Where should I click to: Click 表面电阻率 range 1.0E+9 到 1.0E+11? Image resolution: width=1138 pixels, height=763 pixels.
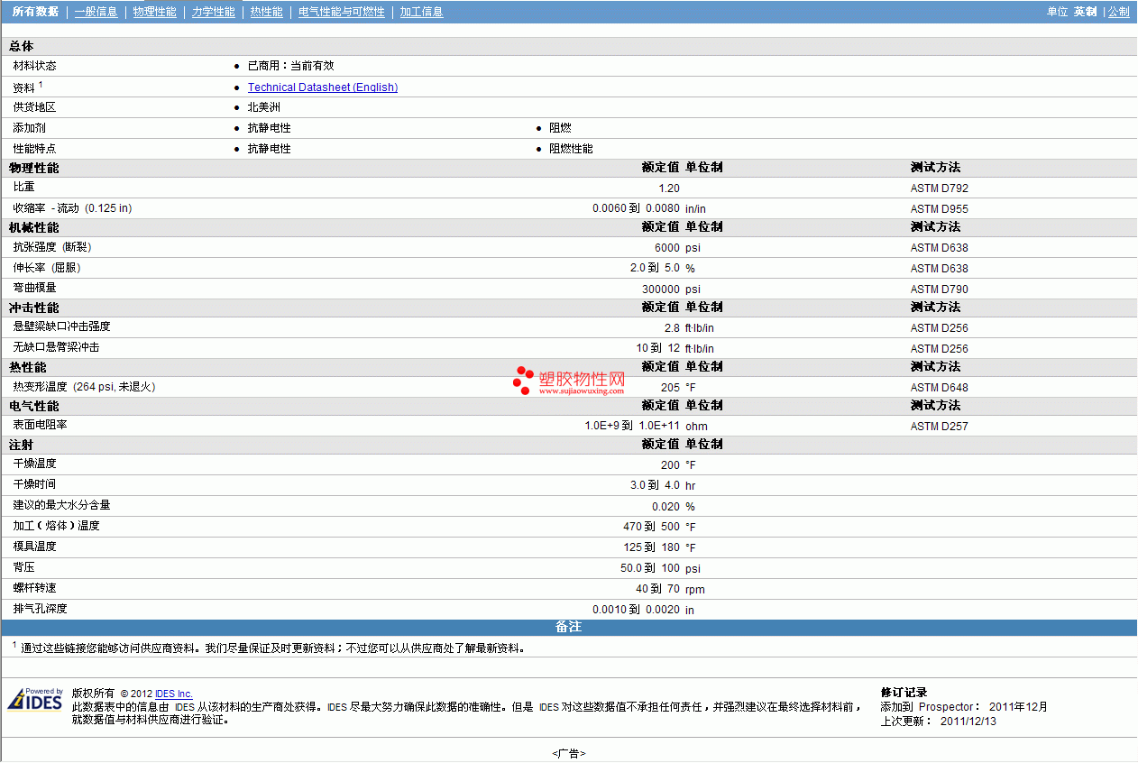coord(632,427)
